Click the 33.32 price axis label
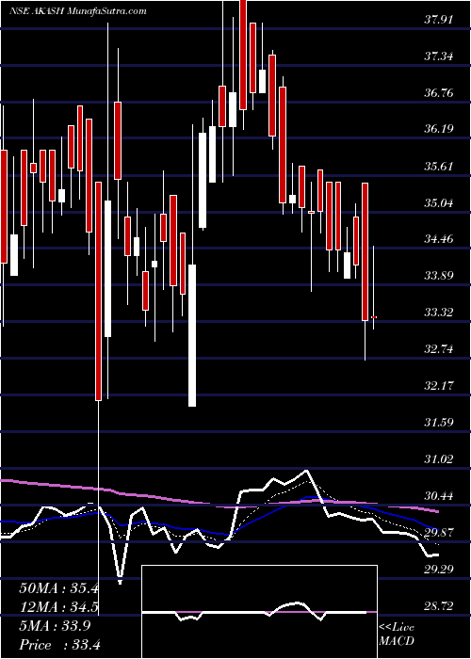The height and width of the screenshot is (659, 471). point(439,313)
